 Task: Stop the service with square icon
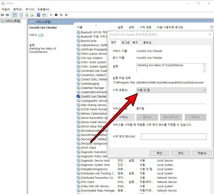click(56, 15)
